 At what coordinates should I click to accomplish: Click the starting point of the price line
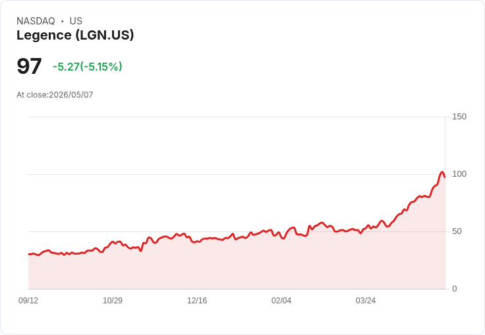pyautogui.click(x=29, y=254)
